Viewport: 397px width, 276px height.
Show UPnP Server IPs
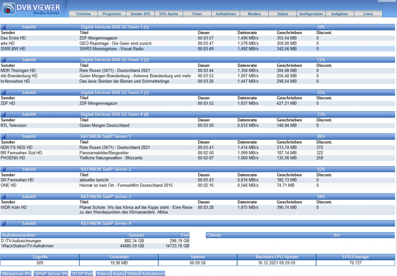tap(51, 274)
